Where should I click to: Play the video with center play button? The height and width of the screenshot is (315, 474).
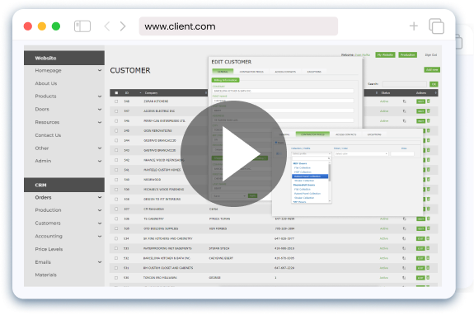[x=233, y=153]
